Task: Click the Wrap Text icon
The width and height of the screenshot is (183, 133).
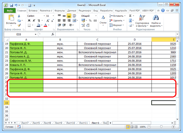Action: [74, 16]
